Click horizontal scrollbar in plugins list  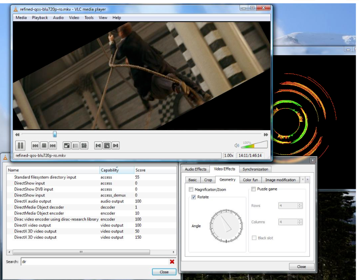(81, 252)
